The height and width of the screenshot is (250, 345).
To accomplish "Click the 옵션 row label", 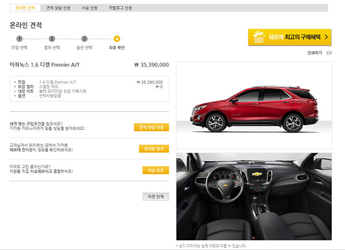I will (22, 96).
